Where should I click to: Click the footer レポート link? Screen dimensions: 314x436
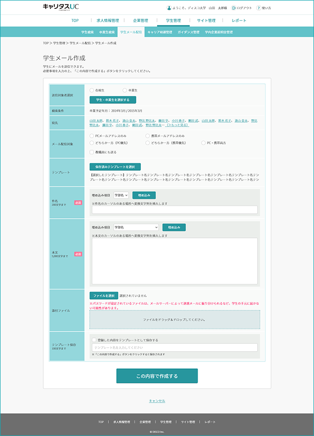[210, 422]
